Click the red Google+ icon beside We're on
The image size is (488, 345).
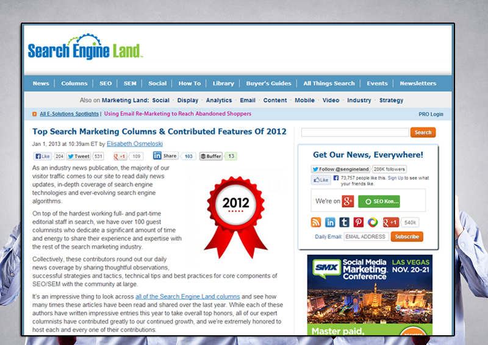(348, 201)
